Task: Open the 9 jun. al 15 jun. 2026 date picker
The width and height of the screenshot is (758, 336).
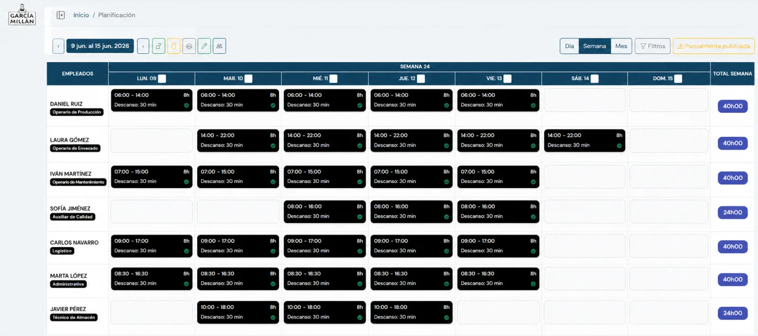Action: pos(100,46)
